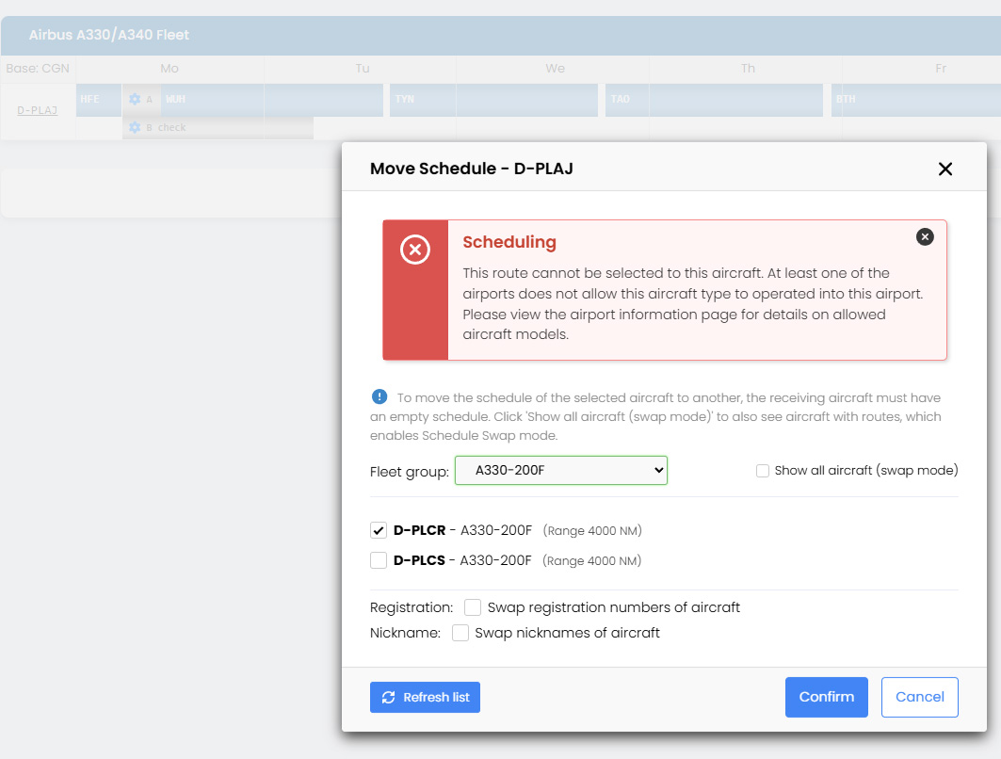Close the Move Schedule dialog
The height and width of the screenshot is (759, 1001).
coord(945,169)
